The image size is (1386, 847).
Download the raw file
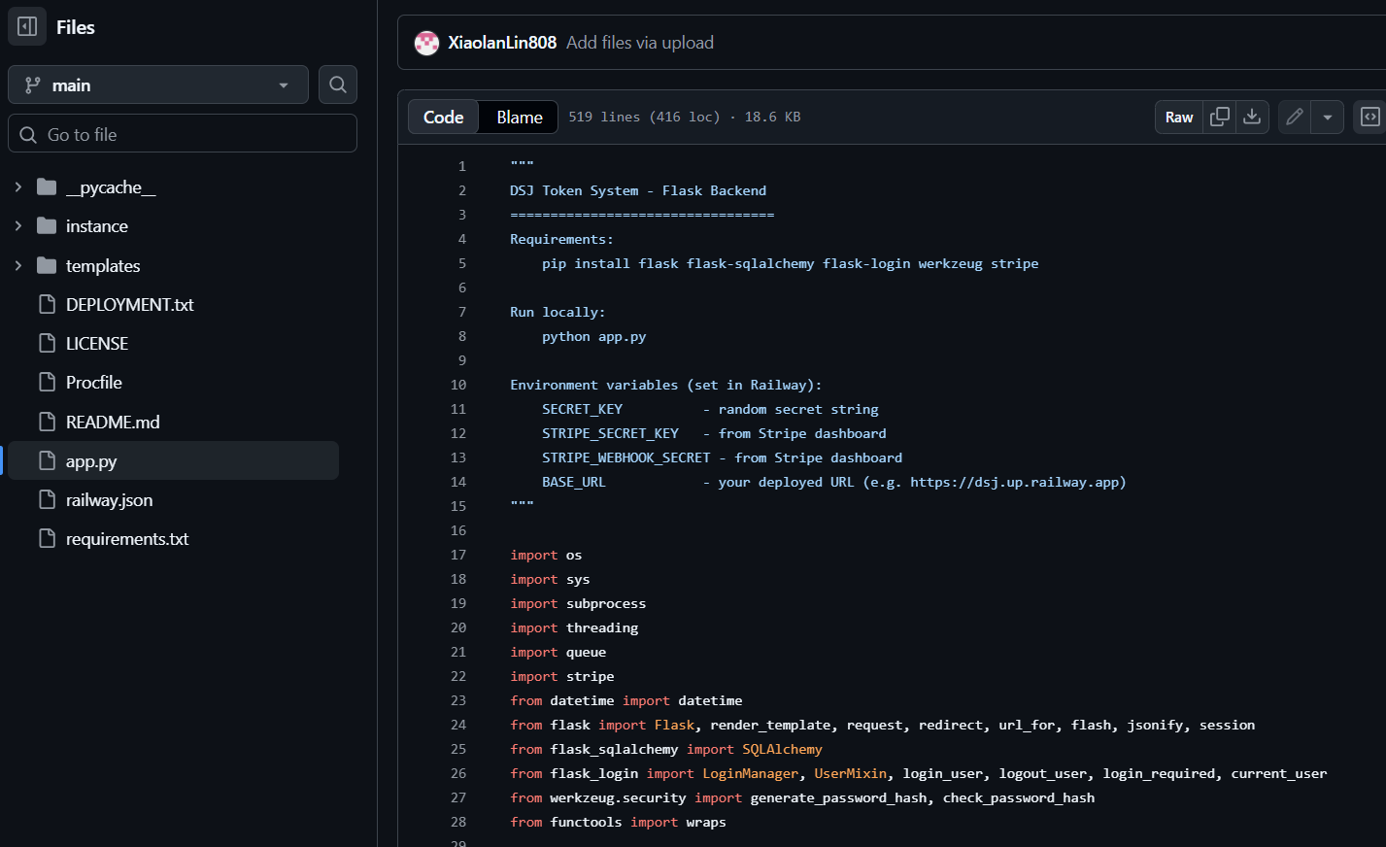pyautogui.click(x=1252, y=117)
